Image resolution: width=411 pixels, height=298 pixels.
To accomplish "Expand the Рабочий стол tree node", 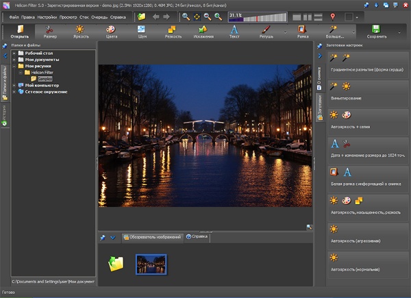I will (14, 52).
